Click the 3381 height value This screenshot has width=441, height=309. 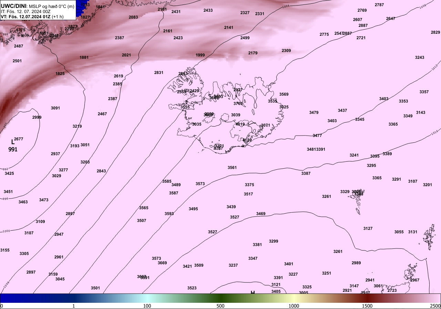(x=257, y=245)
